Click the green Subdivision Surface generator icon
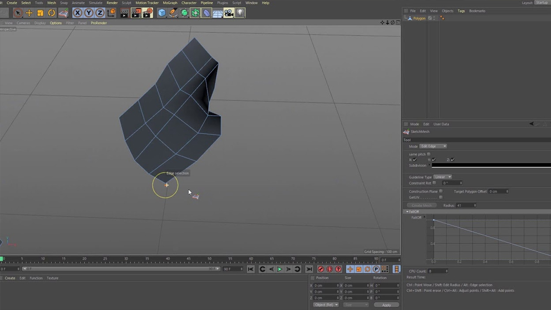Screen dimensions: 551x310 click(x=184, y=13)
